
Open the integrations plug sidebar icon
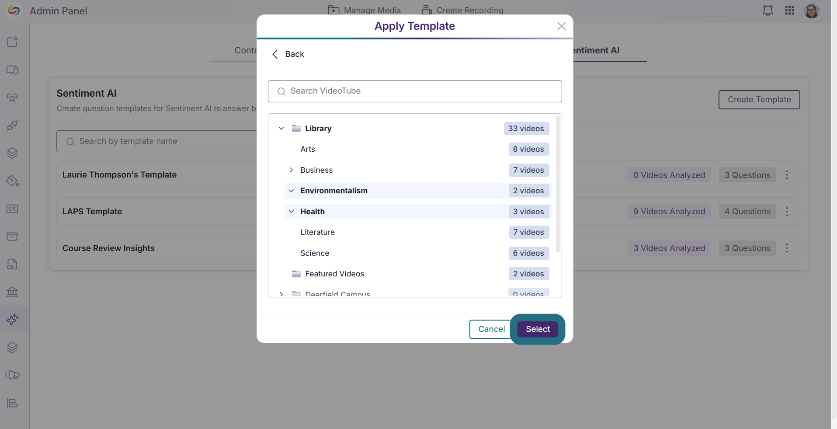click(12, 126)
